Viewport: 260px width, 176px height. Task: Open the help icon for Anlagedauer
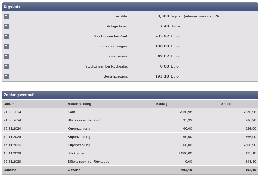6,26
